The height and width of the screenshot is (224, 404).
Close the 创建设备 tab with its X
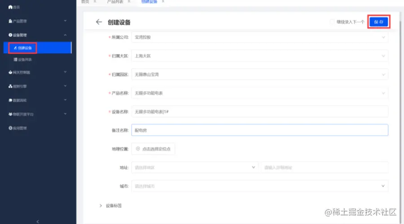[163, 1]
